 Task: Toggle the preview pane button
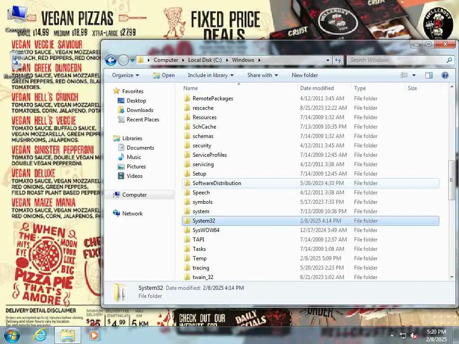tap(429, 75)
